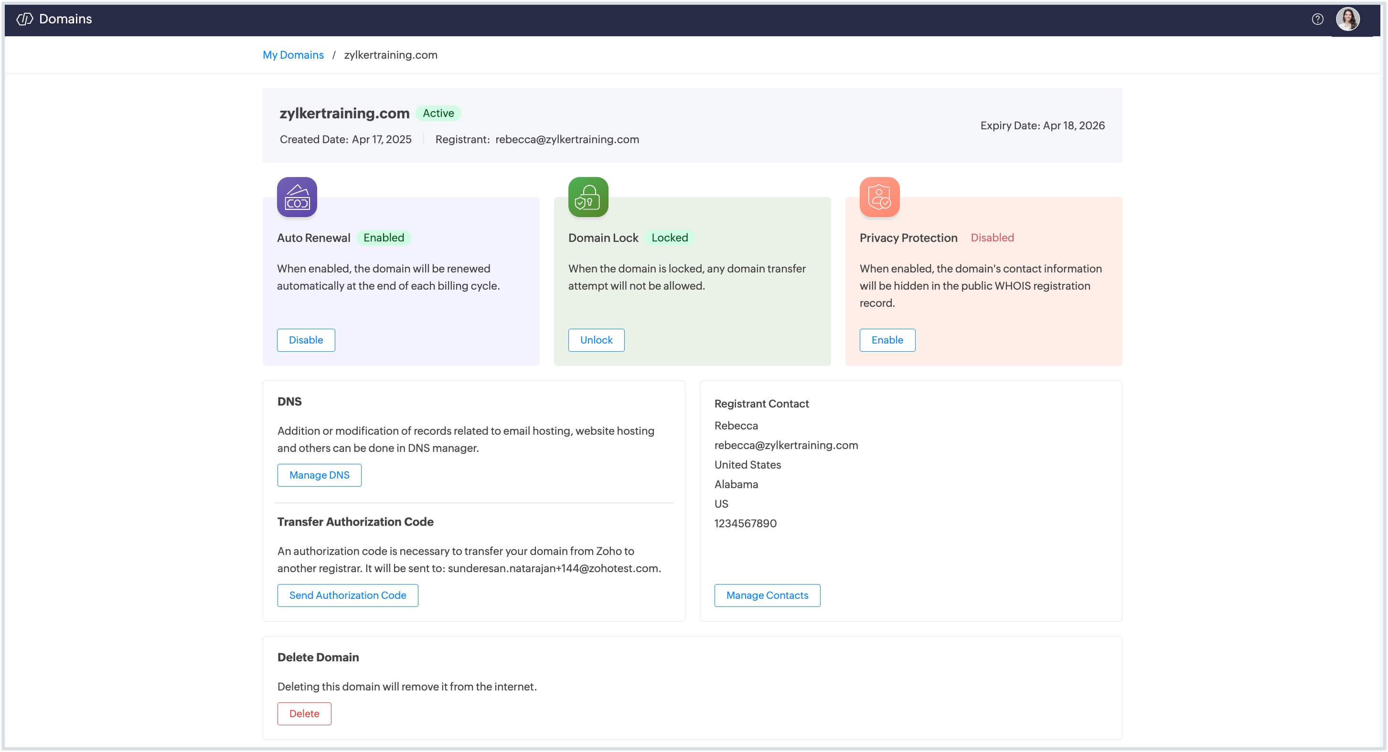Image resolution: width=1388 pixels, height=752 pixels.
Task: Click the Transfer Authorization Code heading
Action: click(x=355, y=522)
